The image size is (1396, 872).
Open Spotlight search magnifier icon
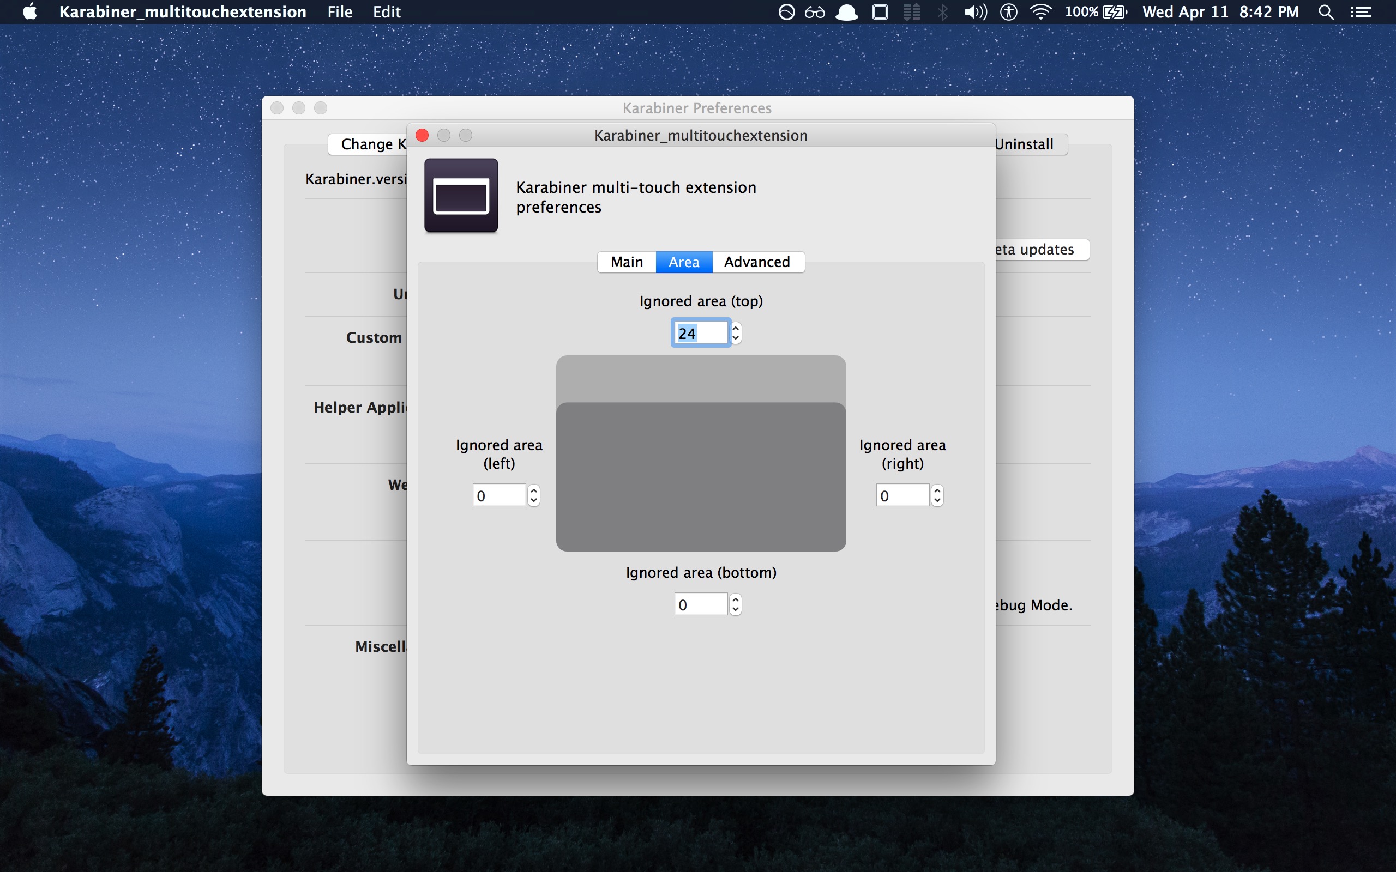[1326, 11]
